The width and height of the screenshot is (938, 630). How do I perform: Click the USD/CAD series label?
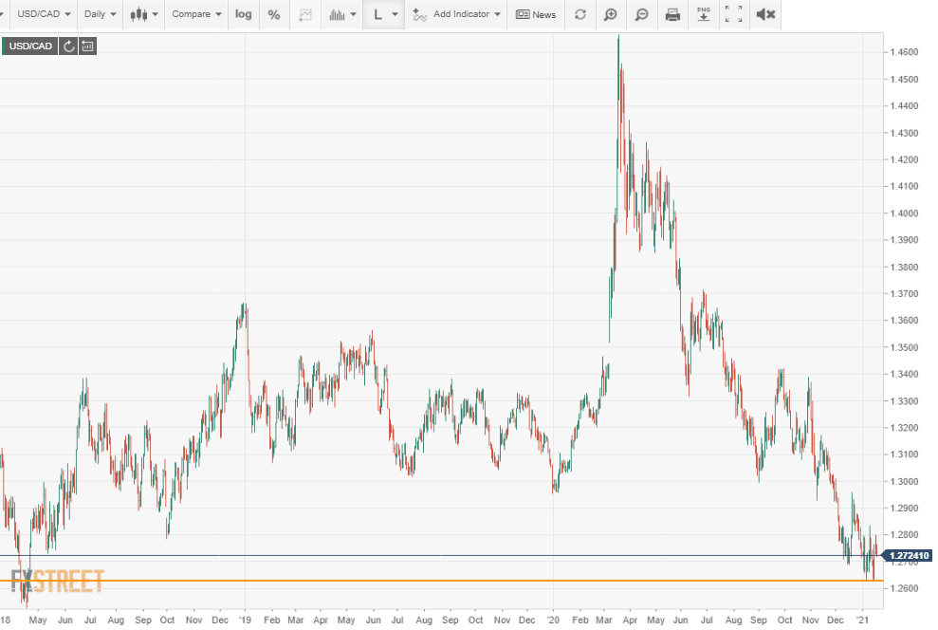pos(28,46)
